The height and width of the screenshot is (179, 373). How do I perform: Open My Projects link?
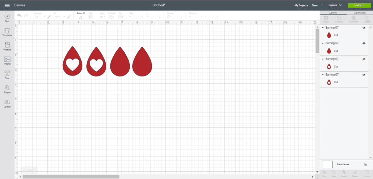click(301, 5)
